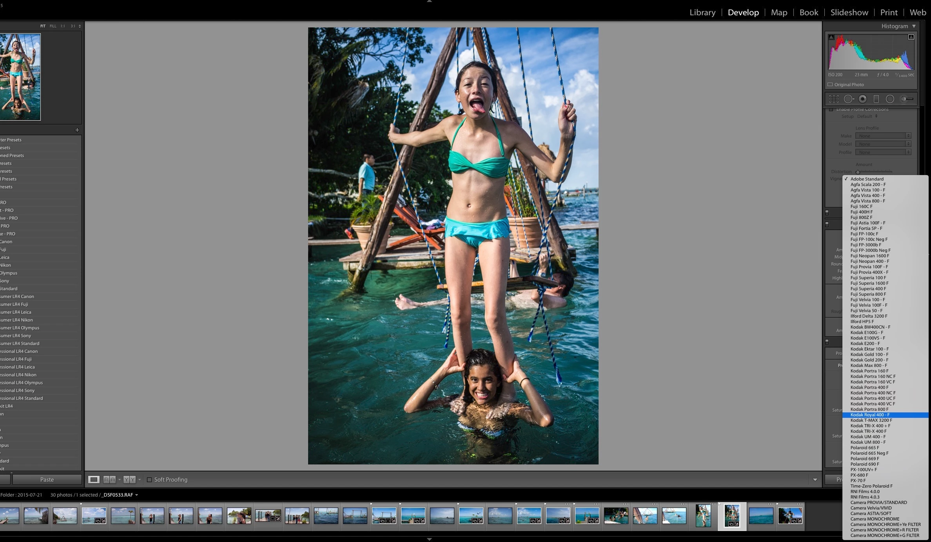Activate the Red Eye Correction tool

pos(862,99)
